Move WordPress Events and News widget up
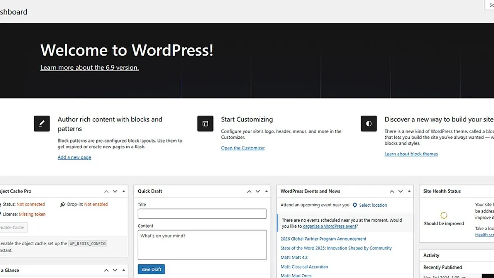The height and width of the screenshot is (278, 494). pyautogui.click(x=392, y=192)
